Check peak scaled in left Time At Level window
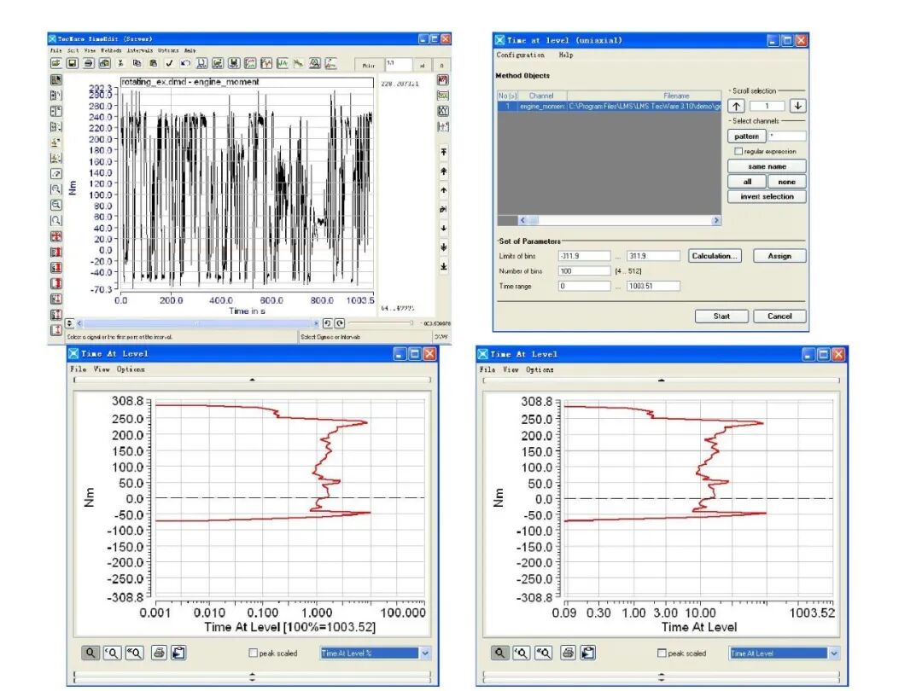Screen dimensions: 922x691 point(254,653)
